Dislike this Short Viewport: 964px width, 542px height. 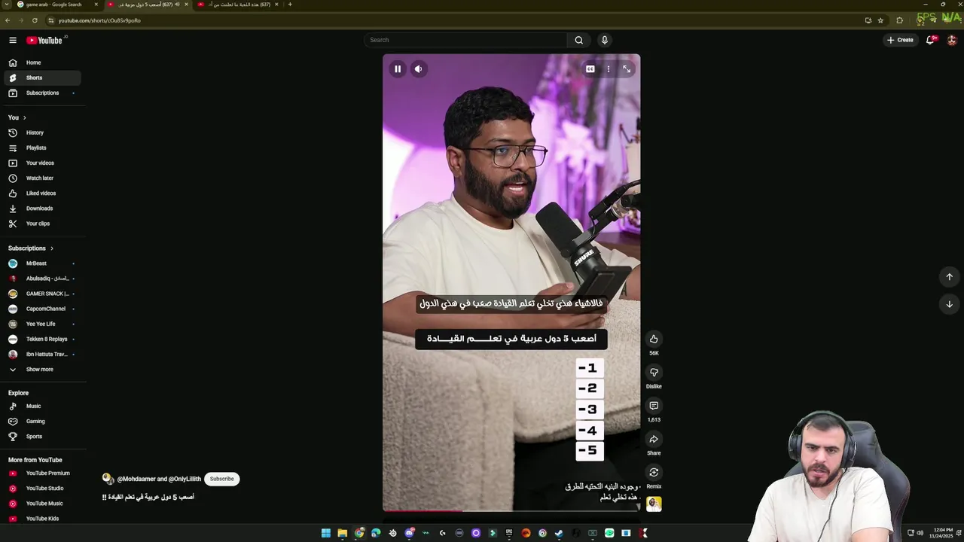click(x=654, y=372)
